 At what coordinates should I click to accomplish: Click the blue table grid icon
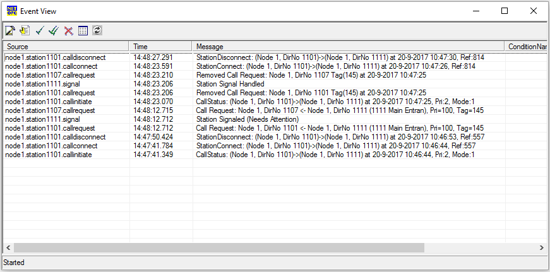pyautogui.click(x=83, y=31)
